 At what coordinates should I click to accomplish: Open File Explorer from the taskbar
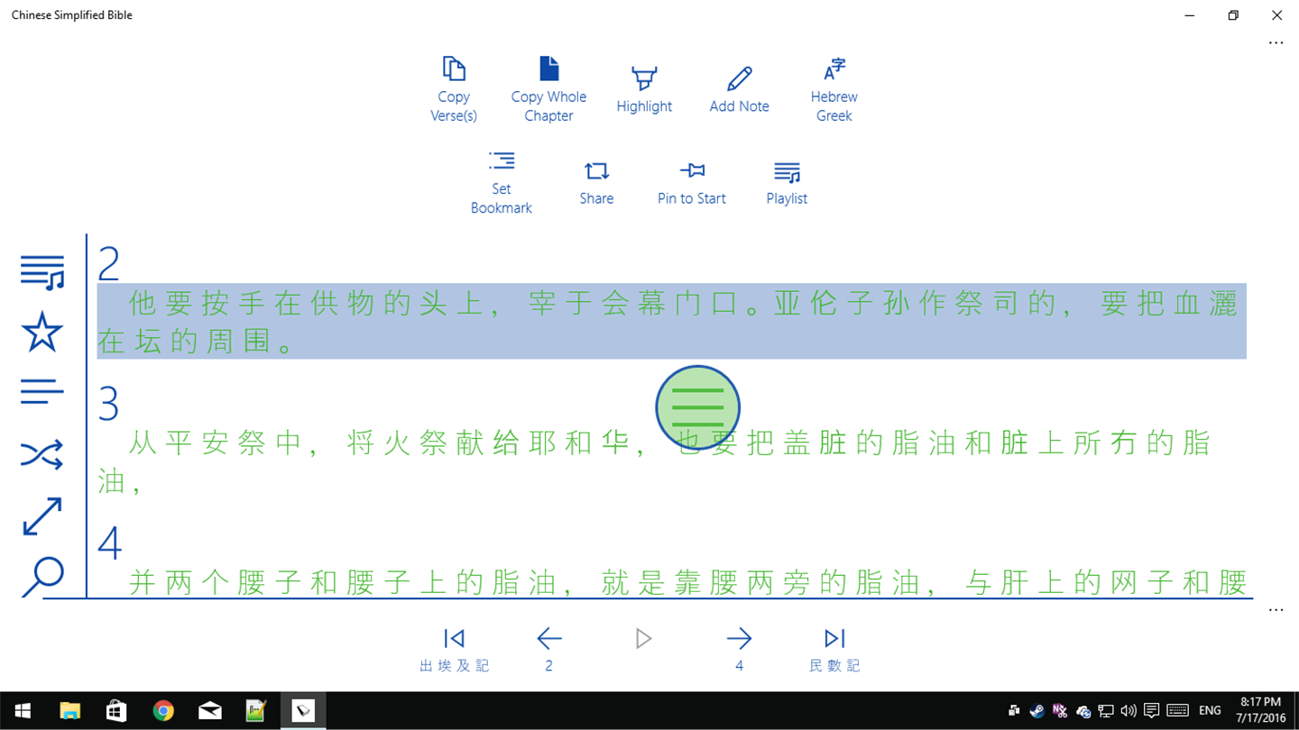tap(69, 711)
